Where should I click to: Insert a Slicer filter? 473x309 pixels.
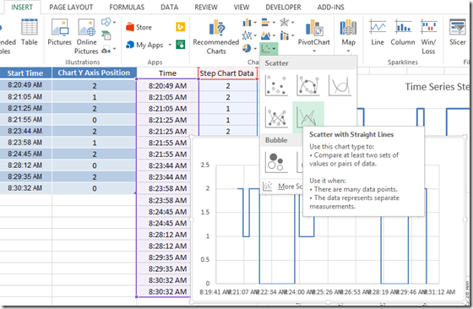click(x=457, y=33)
